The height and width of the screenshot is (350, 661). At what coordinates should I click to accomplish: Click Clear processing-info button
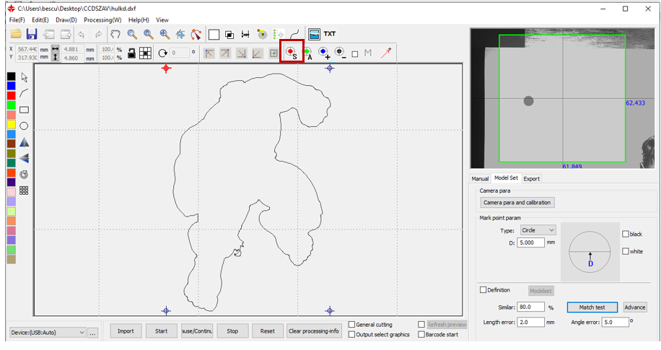(x=314, y=331)
